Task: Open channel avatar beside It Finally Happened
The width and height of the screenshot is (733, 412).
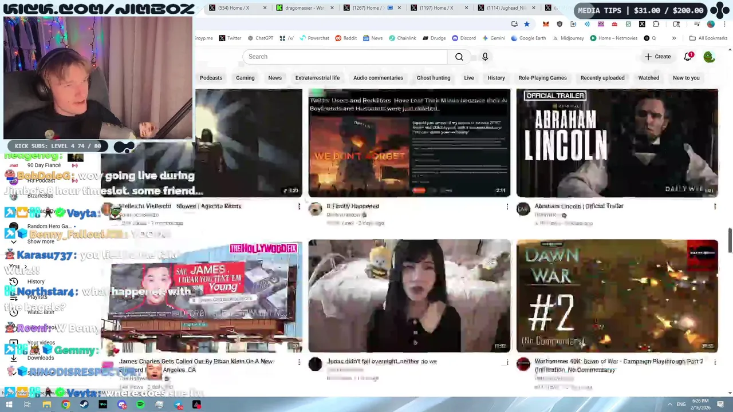Action: click(316, 209)
